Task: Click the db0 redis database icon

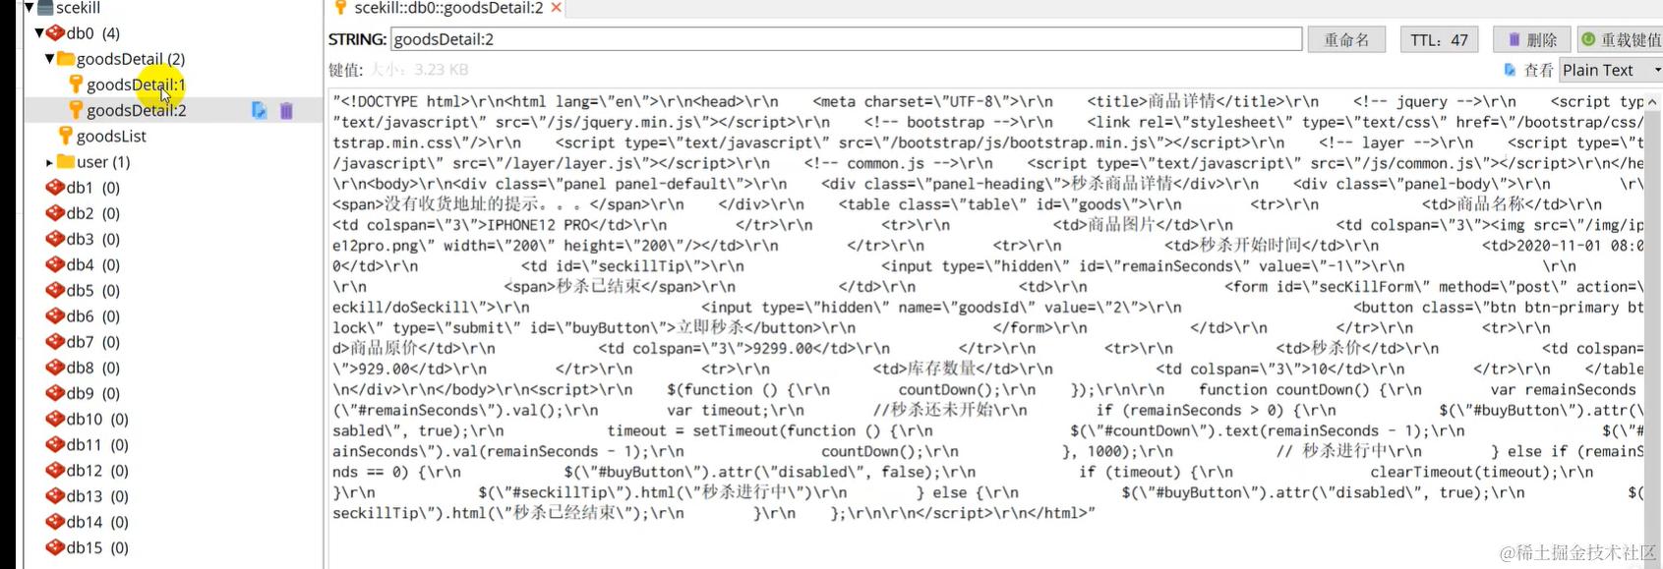Action: pyautogui.click(x=55, y=33)
